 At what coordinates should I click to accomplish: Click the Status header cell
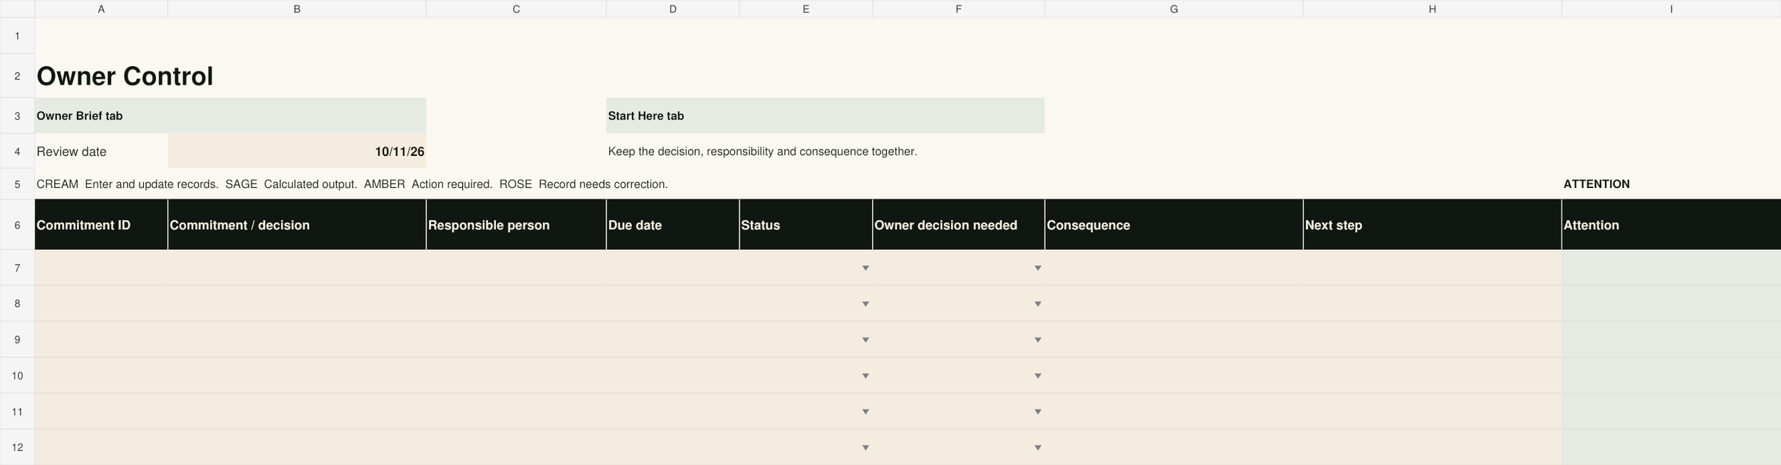[806, 225]
